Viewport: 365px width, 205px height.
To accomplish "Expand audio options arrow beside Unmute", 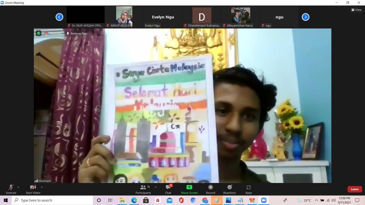I will [x=19, y=187].
